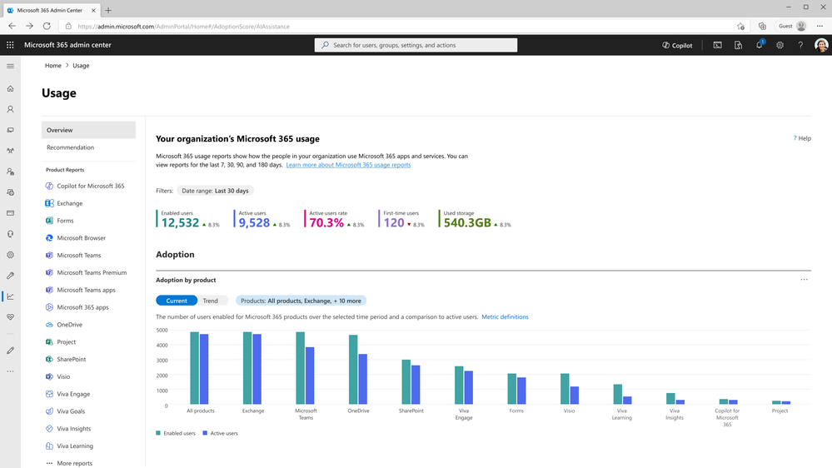832x468 pixels.
Task: Open Metric definitions link
Action: pyautogui.click(x=505, y=316)
